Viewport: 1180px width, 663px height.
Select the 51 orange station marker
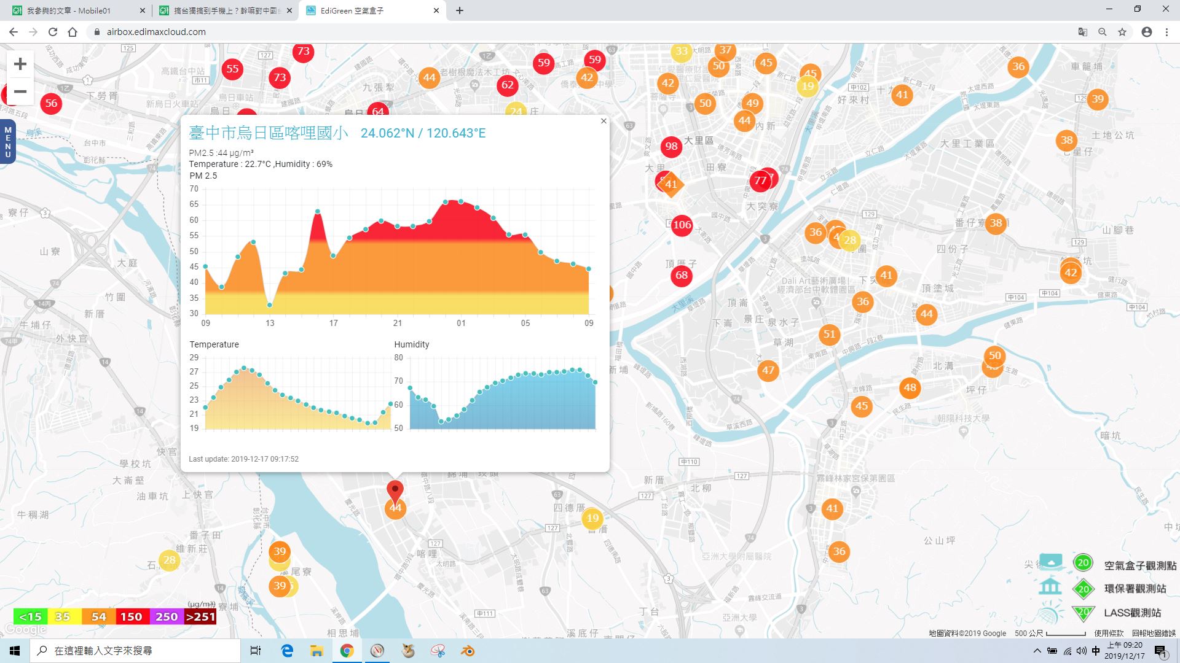(829, 334)
